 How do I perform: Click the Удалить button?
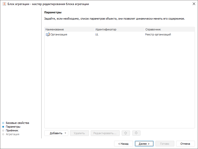click(x=79, y=133)
